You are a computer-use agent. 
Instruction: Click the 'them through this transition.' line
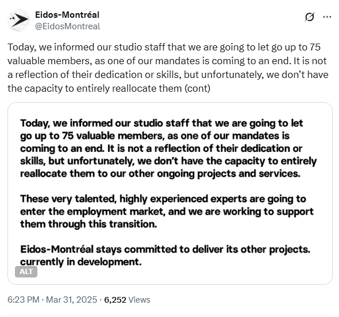coord(88,224)
